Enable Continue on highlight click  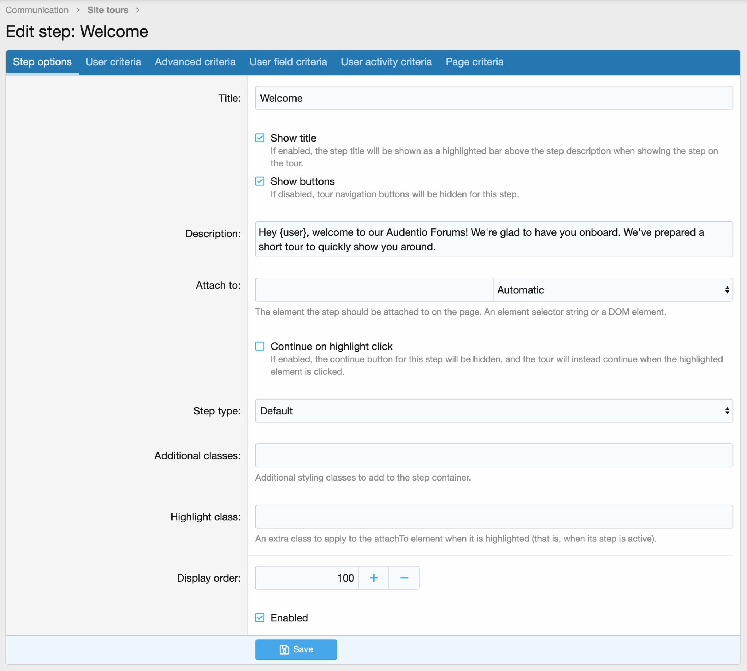260,346
